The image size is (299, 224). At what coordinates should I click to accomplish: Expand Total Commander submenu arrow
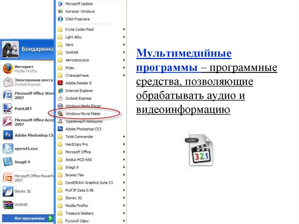pos(124,136)
